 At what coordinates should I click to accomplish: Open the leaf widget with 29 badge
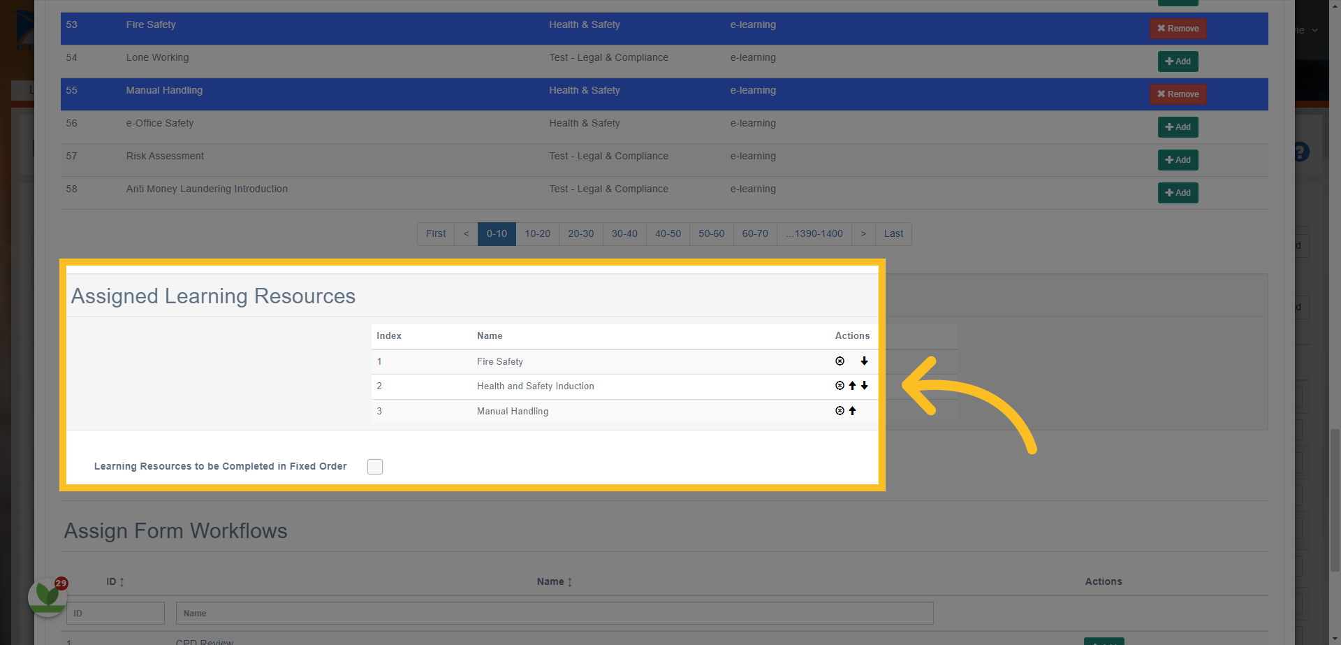[47, 597]
